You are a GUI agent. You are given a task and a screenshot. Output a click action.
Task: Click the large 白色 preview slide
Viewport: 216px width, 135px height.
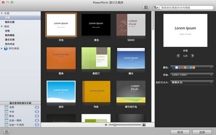[x=185, y=30]
